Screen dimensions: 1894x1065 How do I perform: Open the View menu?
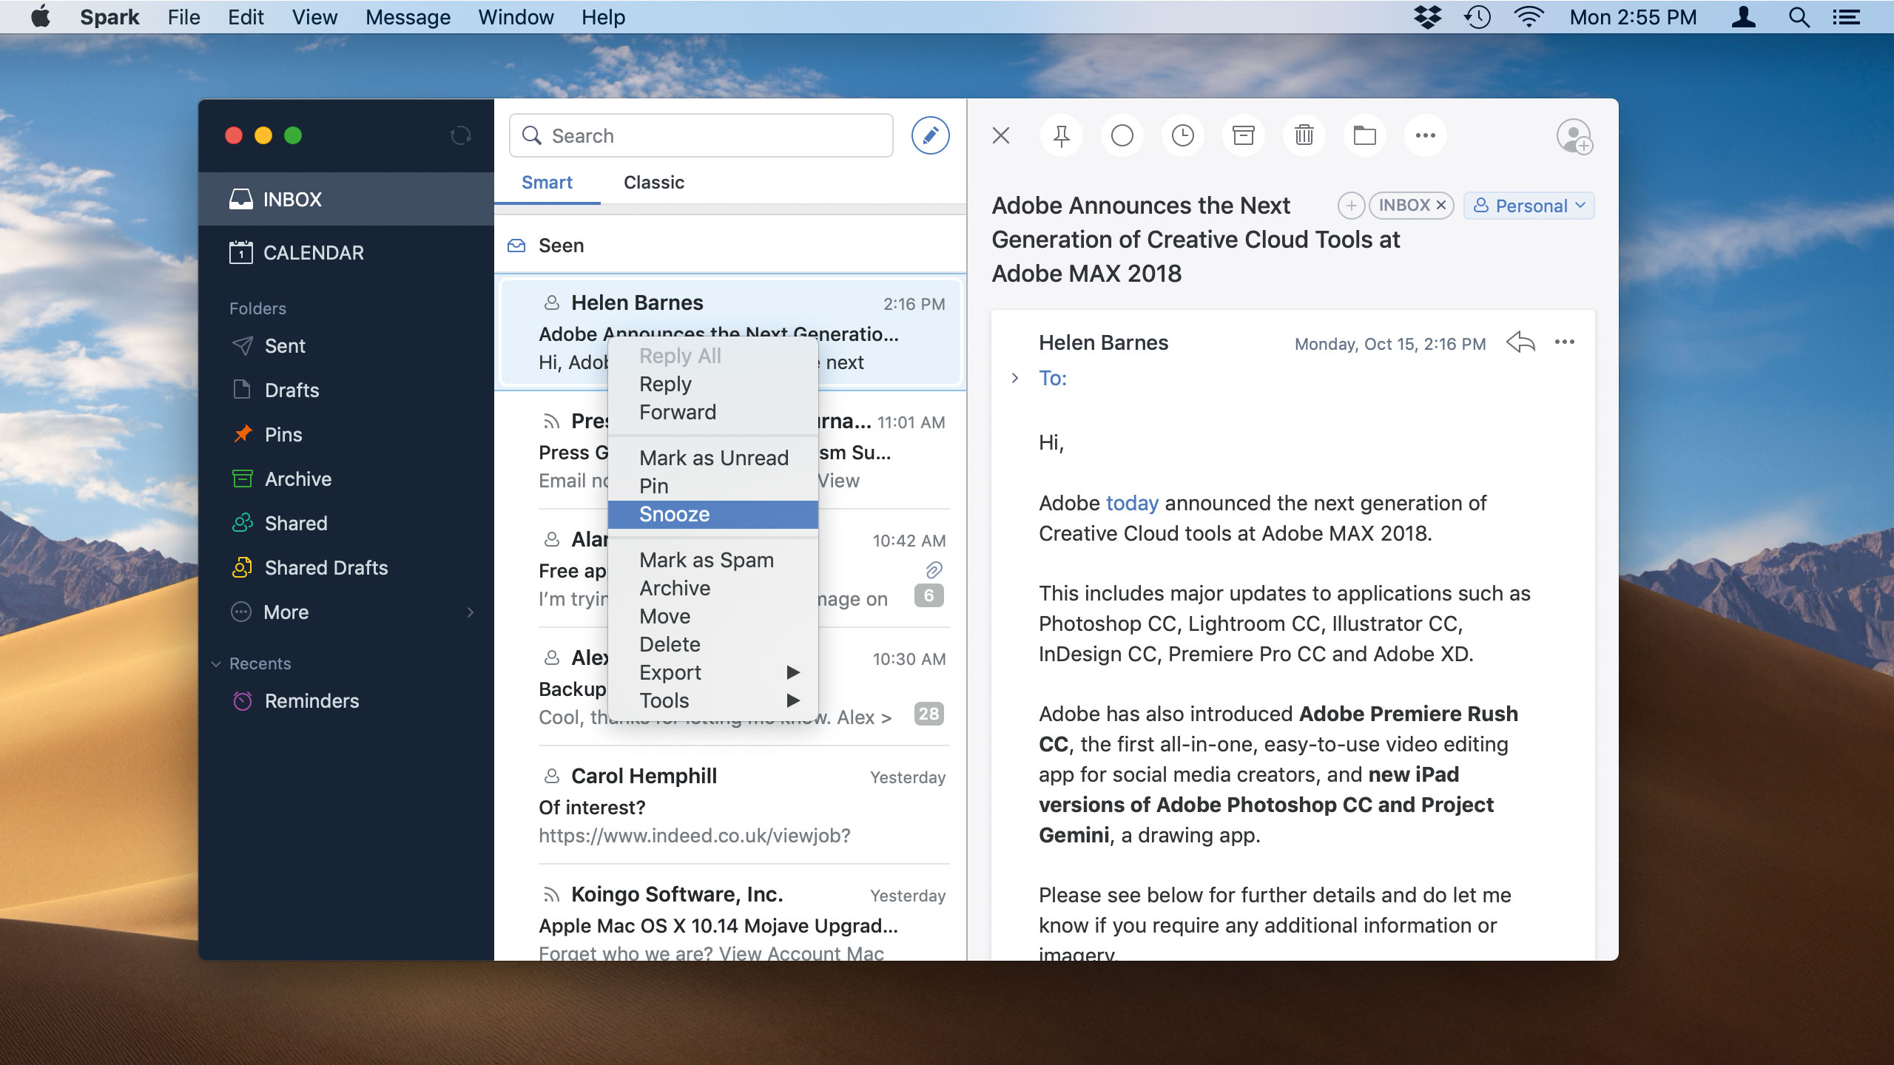[314, 17]
